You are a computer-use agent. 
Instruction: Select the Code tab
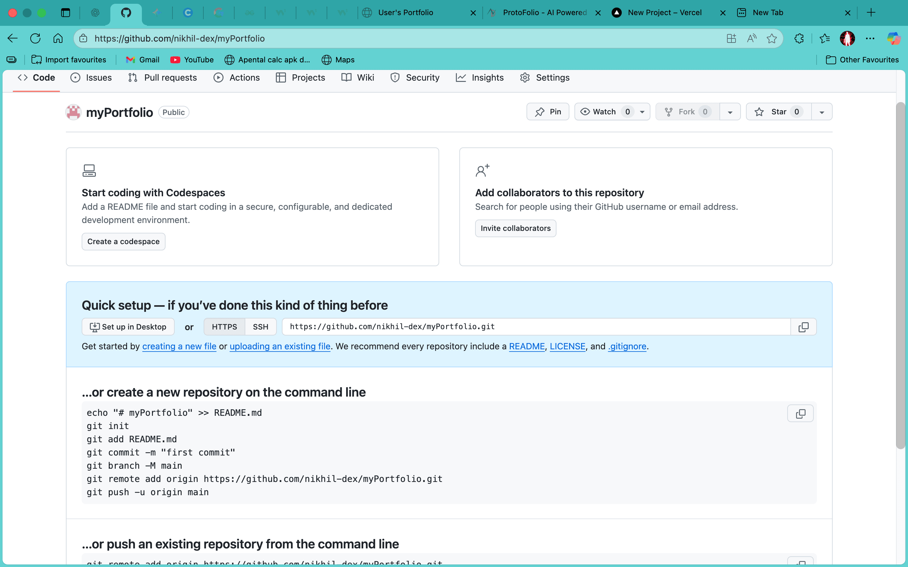36,77
